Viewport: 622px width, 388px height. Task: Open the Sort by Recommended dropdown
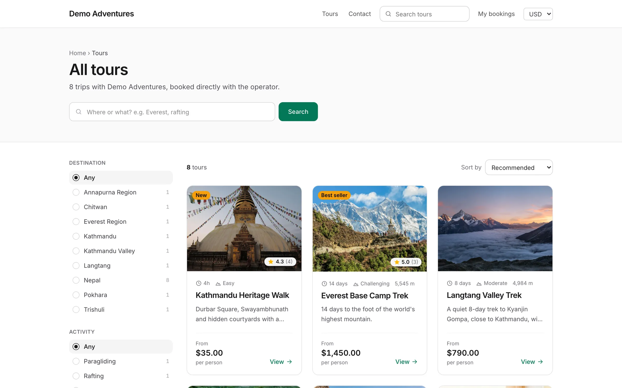tap(519, 167)
